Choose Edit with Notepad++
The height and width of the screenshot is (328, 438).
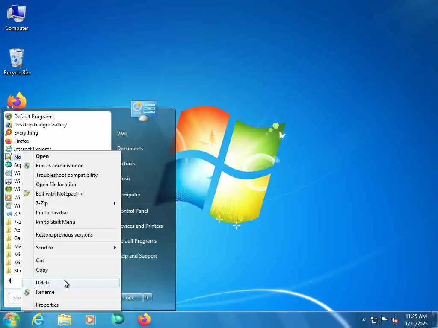tap(71, 193)
